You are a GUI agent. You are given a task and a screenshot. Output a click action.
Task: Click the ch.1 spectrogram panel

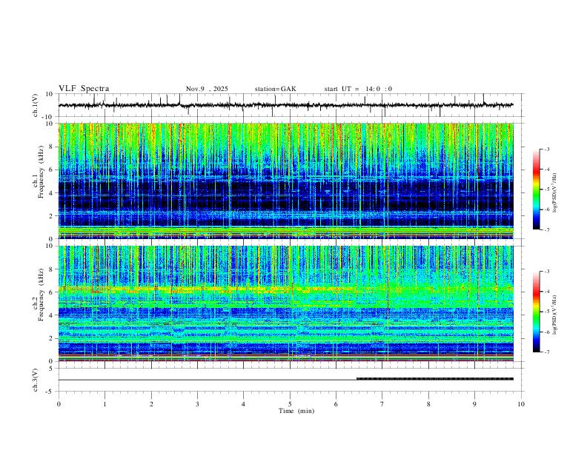tap(286, 181)
